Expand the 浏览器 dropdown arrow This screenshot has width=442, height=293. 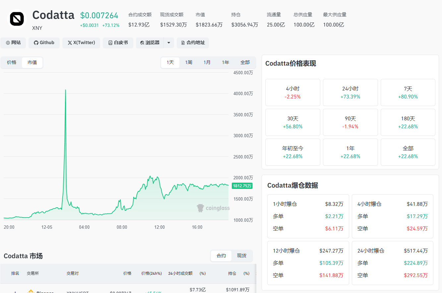pyautogui.click(x=169, y=43)
